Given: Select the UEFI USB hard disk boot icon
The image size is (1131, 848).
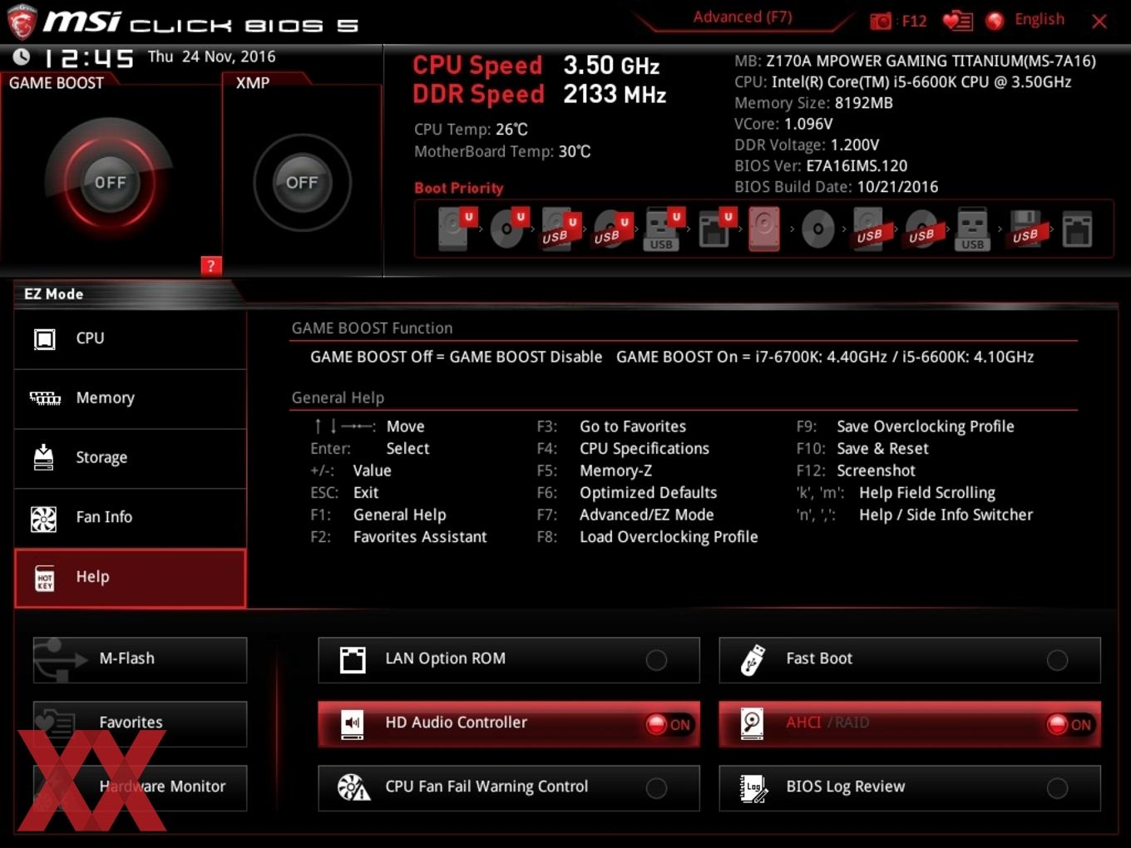Looking at the screenshot, I should tap(559, 229).
